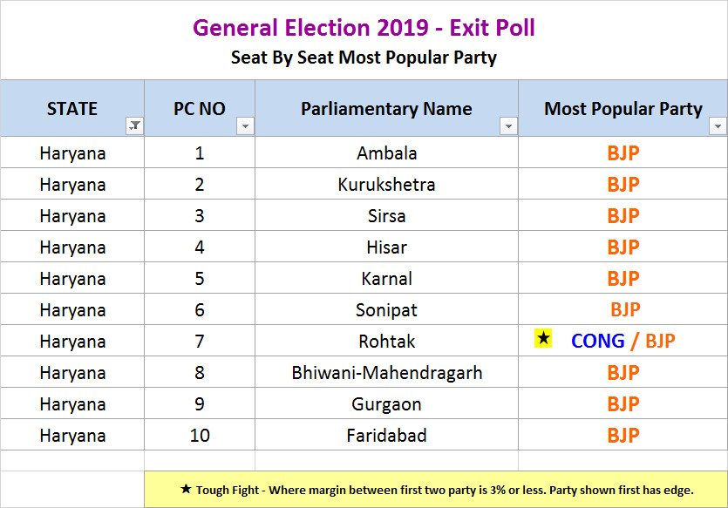Select the Kurukshetra cell
The height and width of the screenshot is (508, 728).
point(386,185)
